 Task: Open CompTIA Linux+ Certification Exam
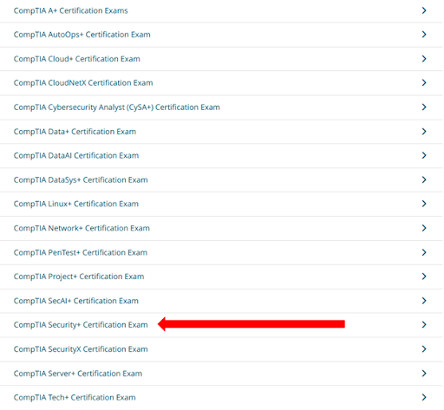[x=76, y=204]
